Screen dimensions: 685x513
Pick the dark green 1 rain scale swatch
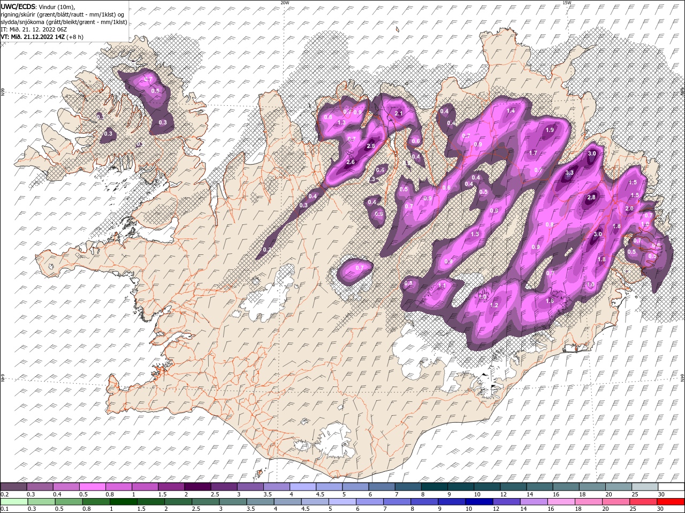[124, 501]
